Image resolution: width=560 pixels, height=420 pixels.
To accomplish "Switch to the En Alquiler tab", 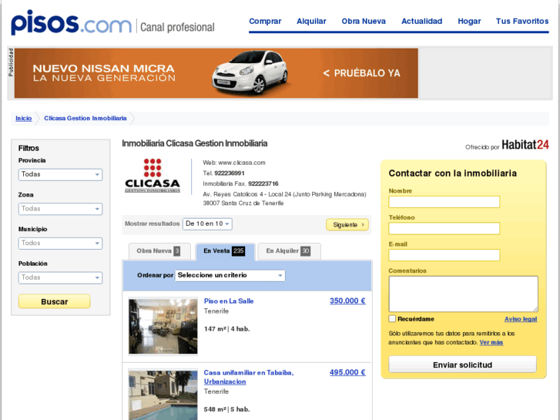I will click(289, 251).
